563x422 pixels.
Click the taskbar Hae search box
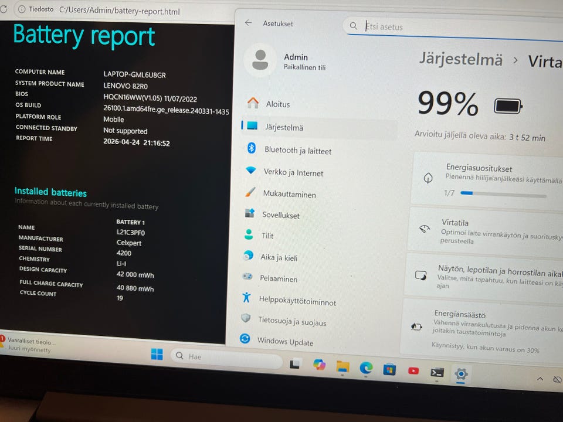point(226,358)
